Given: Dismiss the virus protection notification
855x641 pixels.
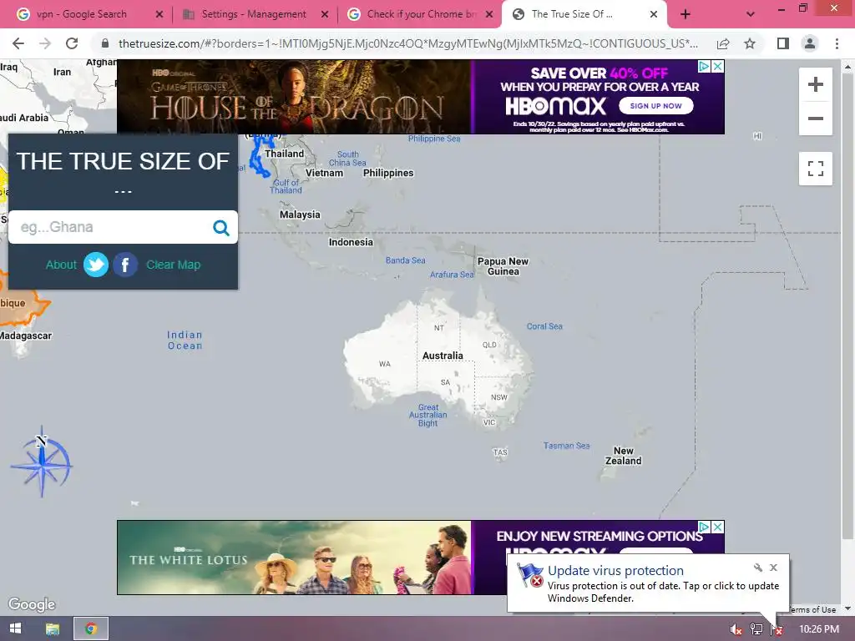Looking at the screenshot, I should click(x=773, y=568).
